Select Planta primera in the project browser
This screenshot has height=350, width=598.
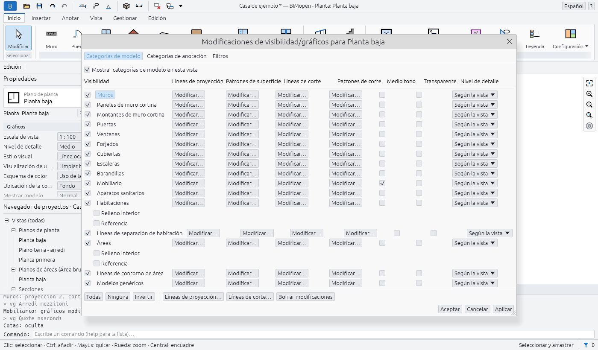point(37,260)
